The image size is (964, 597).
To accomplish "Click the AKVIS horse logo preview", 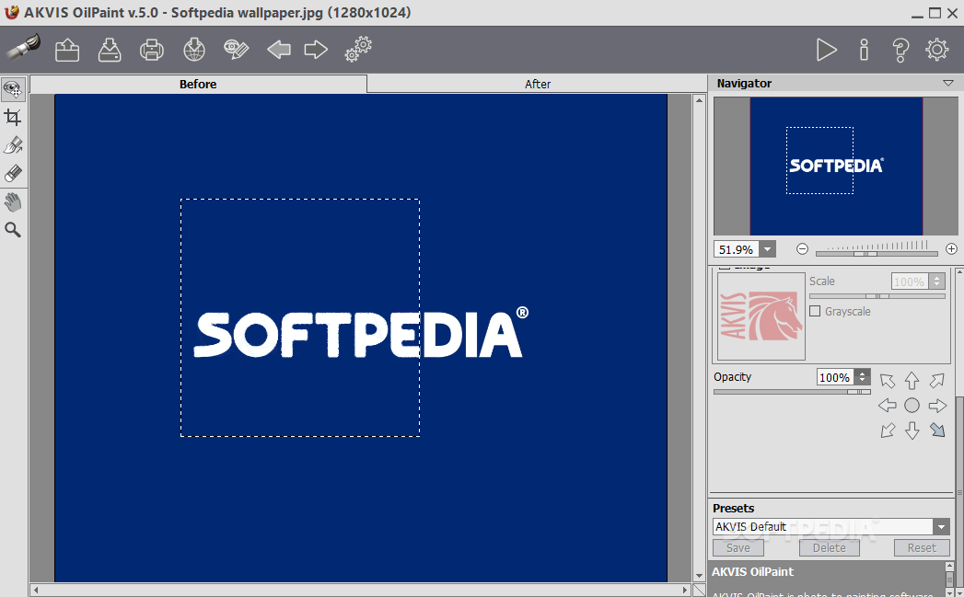I will 761,316.
